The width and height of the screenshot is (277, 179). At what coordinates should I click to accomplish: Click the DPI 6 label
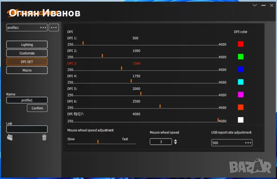pyautogui.click(x=72, y=101)
